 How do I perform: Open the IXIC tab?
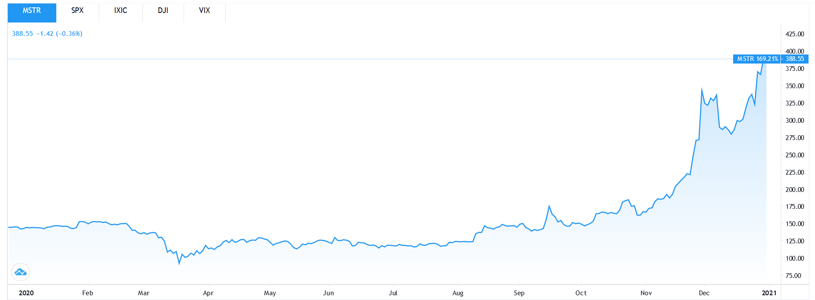click(121, 13)
